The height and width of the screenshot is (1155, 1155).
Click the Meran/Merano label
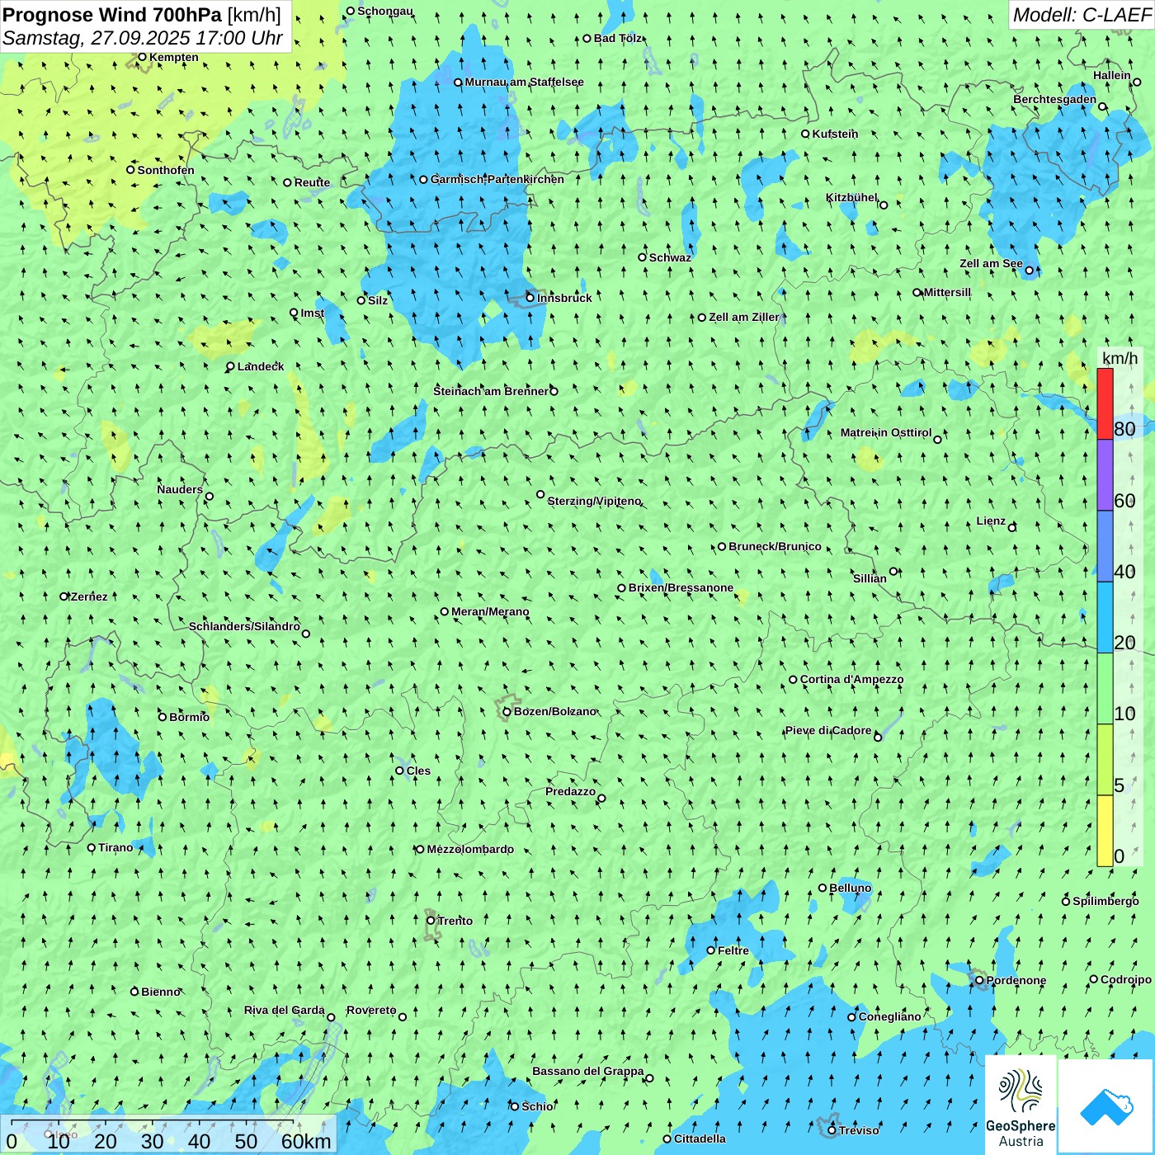pyautogui.click(x=490, y=611)
